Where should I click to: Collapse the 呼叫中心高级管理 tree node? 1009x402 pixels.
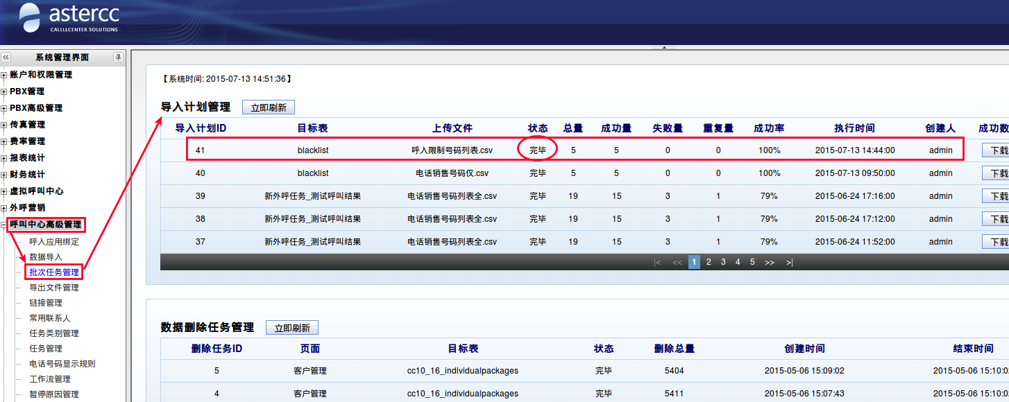[x=4, y=225]
